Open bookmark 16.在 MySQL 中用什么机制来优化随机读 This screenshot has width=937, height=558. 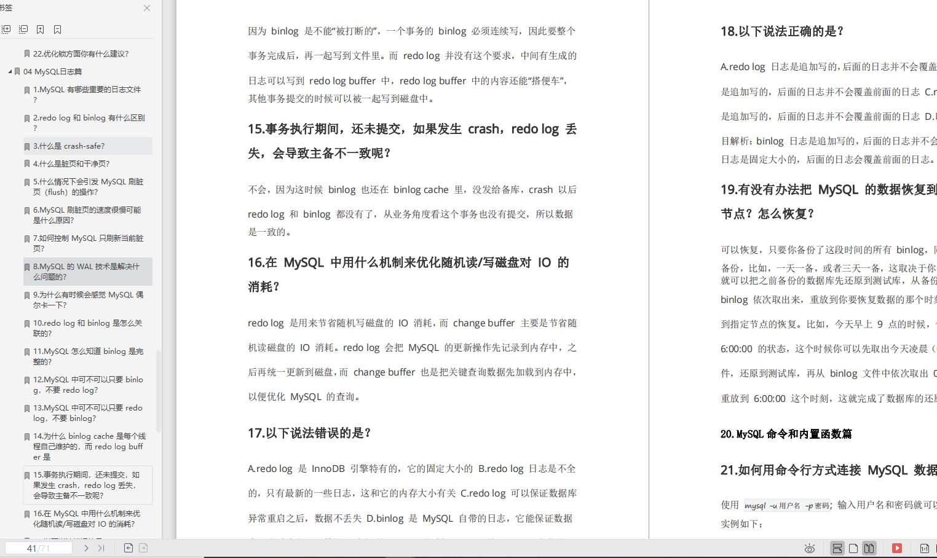pyautogui.click(x=87, y=519)
